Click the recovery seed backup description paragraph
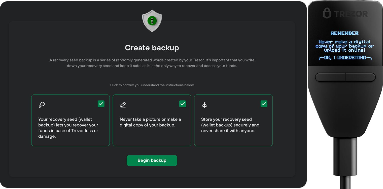This screenshot has width=383, height=189. click(152, 63)
